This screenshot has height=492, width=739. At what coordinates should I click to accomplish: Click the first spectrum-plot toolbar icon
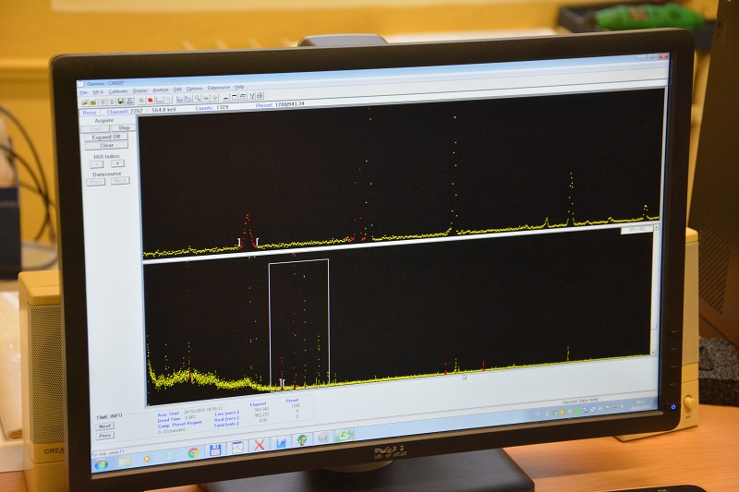[179, 99]
